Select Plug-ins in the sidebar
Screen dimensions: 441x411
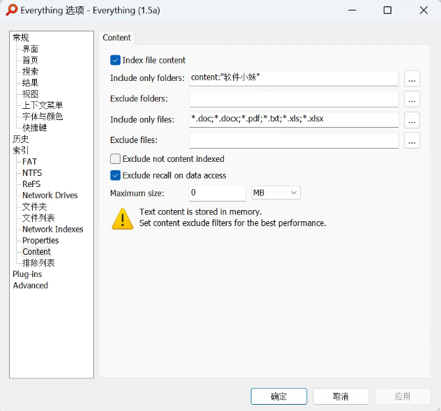click(x=27, y=274)
